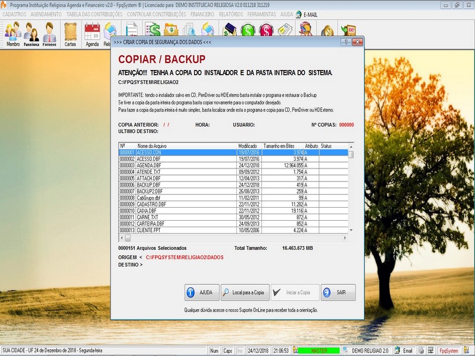
Task: Close the backup dialog window
Action: tap(358, 42)
